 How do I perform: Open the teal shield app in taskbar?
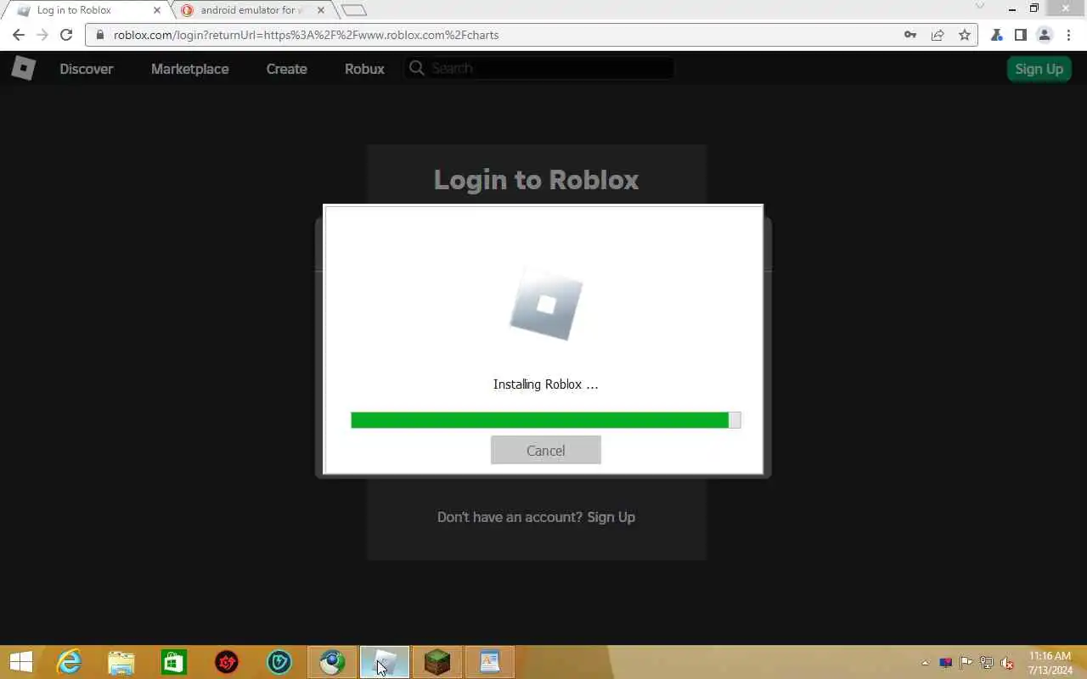tap(279, 662)
